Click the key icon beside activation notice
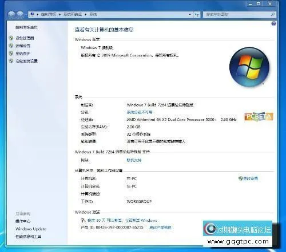 (83, 220)
